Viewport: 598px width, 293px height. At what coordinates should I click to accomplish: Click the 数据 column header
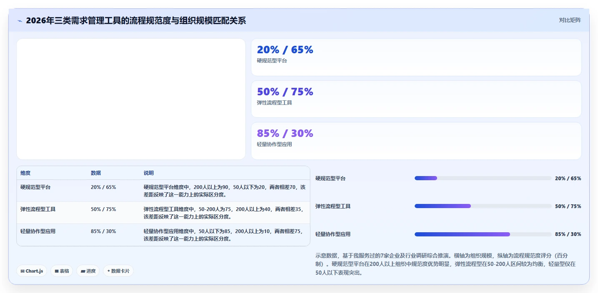click(96, 173)
